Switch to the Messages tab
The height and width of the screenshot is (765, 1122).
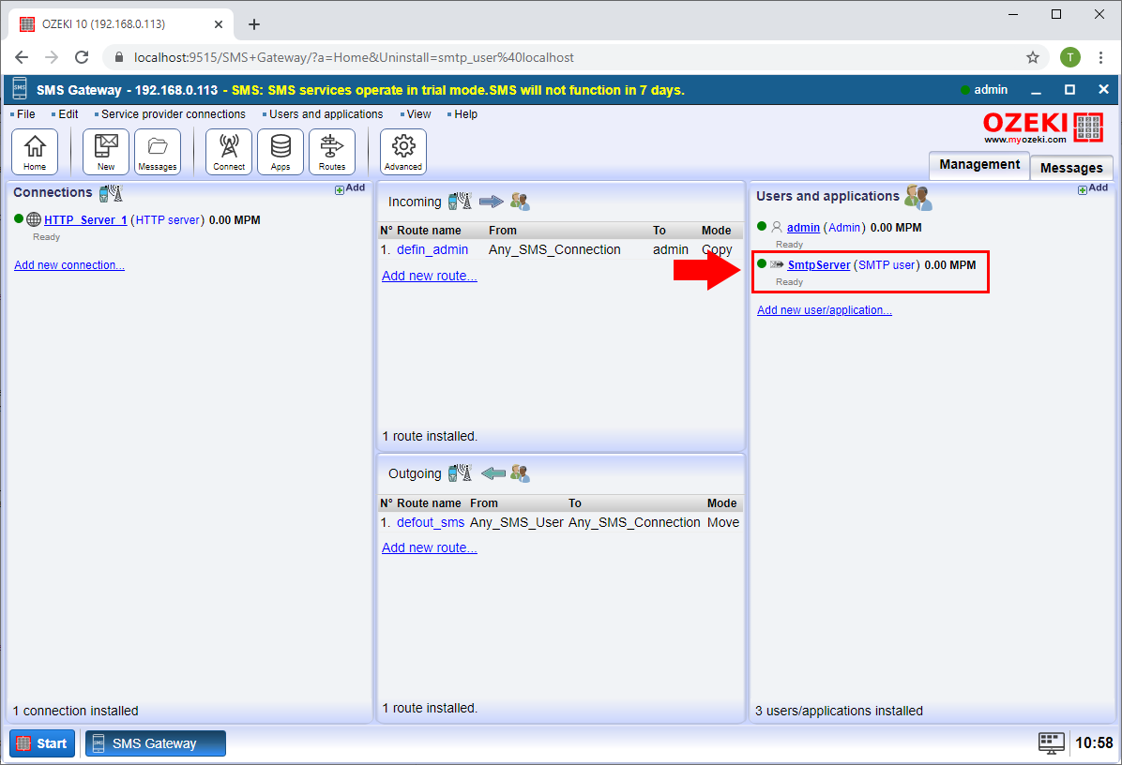(x=1071, y=167)
